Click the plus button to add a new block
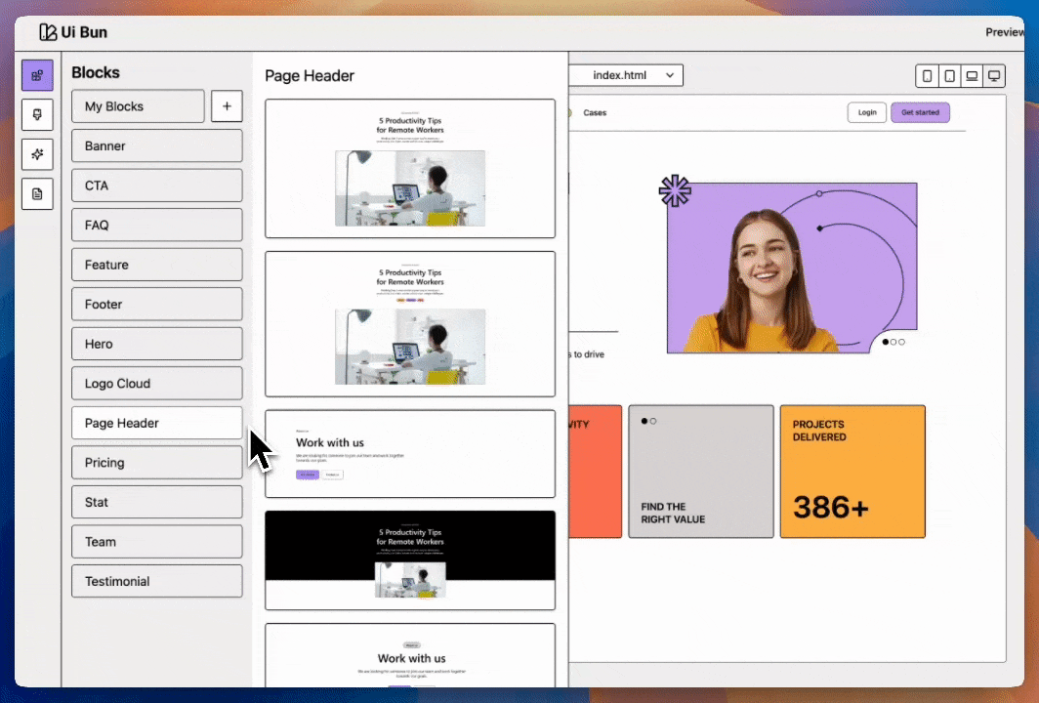Viewport: 1039px width, 703px height. [227, 105]
